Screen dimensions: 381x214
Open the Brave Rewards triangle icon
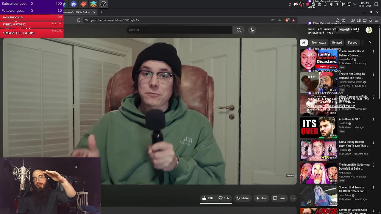(x=293, y=20)
